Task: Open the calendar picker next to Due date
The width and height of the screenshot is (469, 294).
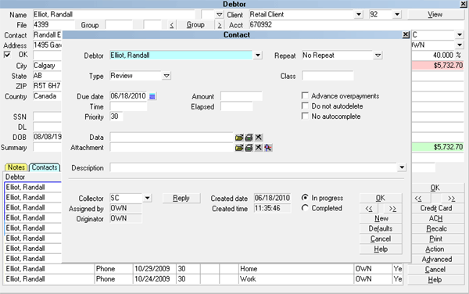Action: click(x=152, y=96)
